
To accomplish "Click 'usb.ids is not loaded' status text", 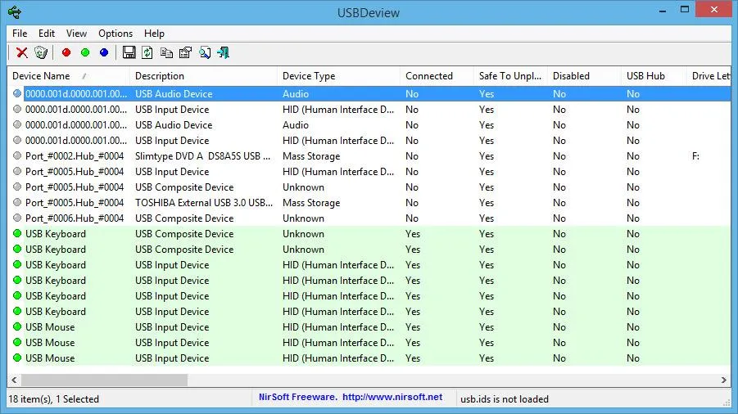I will (x=505, y=399).
